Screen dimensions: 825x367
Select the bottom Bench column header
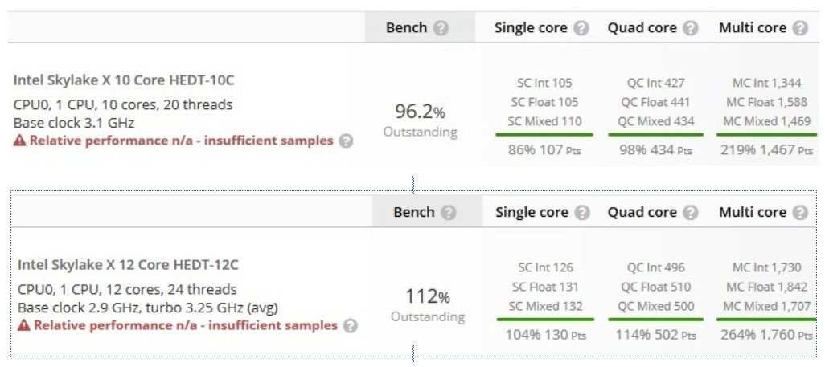point(414,213)
